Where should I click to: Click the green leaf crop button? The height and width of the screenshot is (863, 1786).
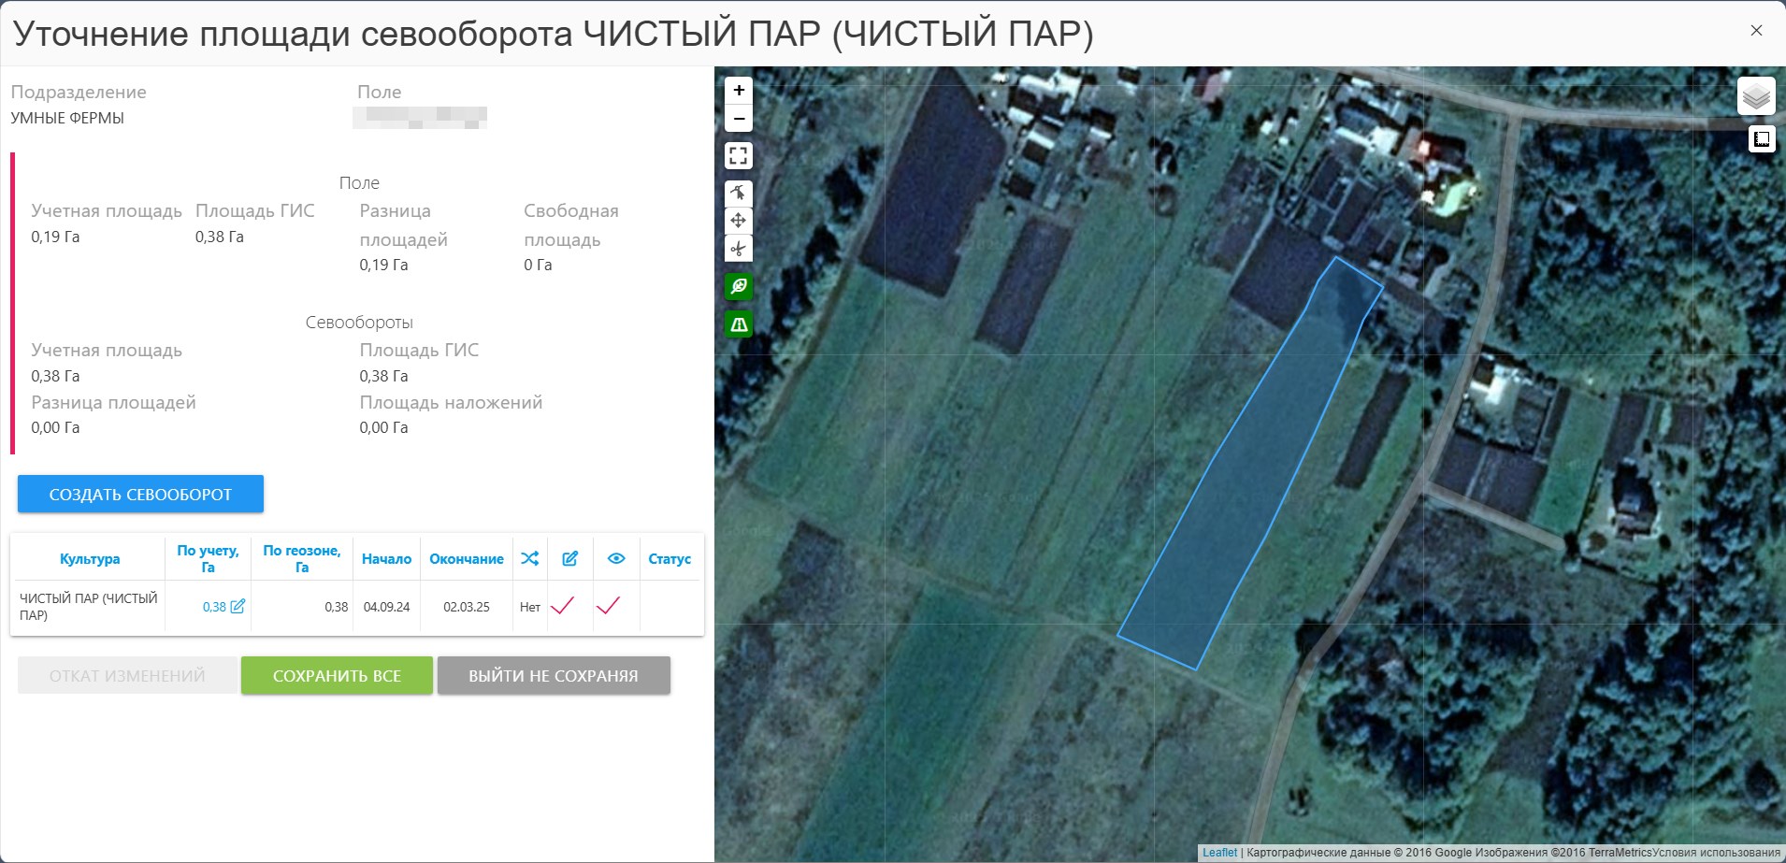(739, 287)
